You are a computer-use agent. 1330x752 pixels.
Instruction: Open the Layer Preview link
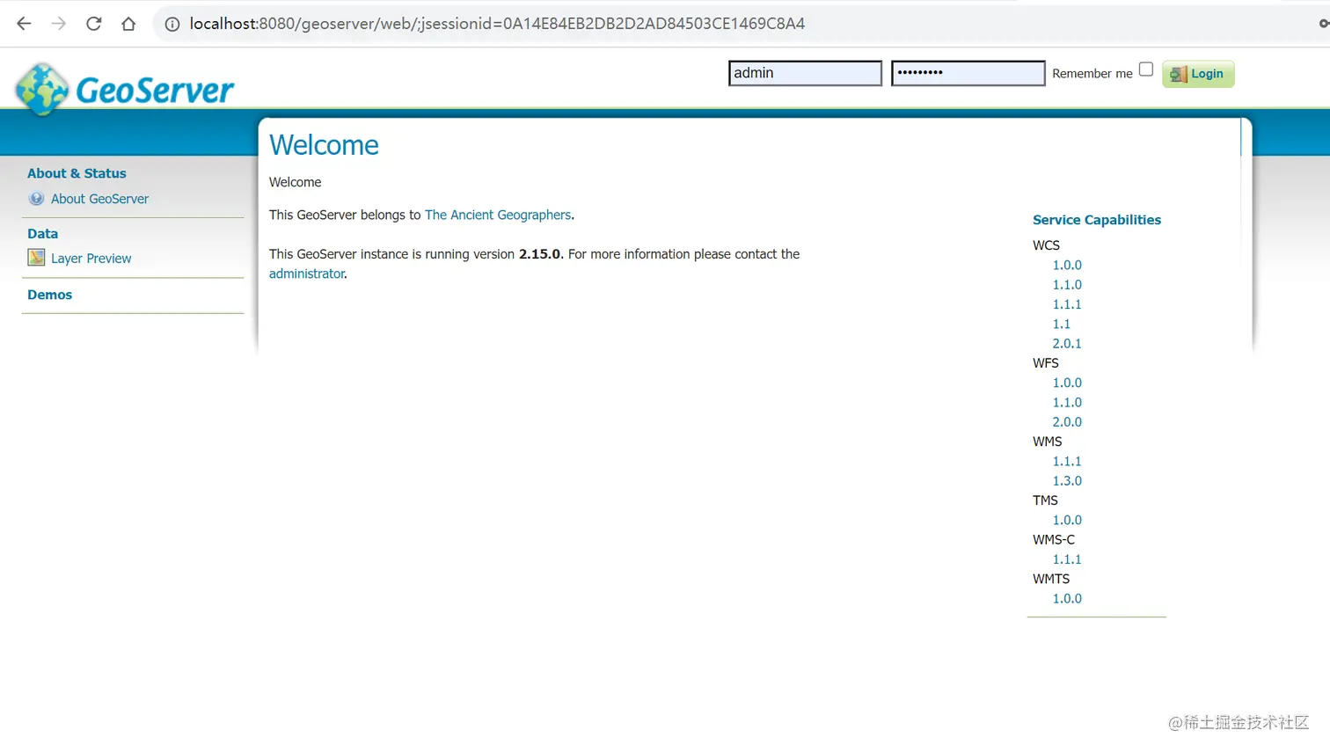coord(91,259)
